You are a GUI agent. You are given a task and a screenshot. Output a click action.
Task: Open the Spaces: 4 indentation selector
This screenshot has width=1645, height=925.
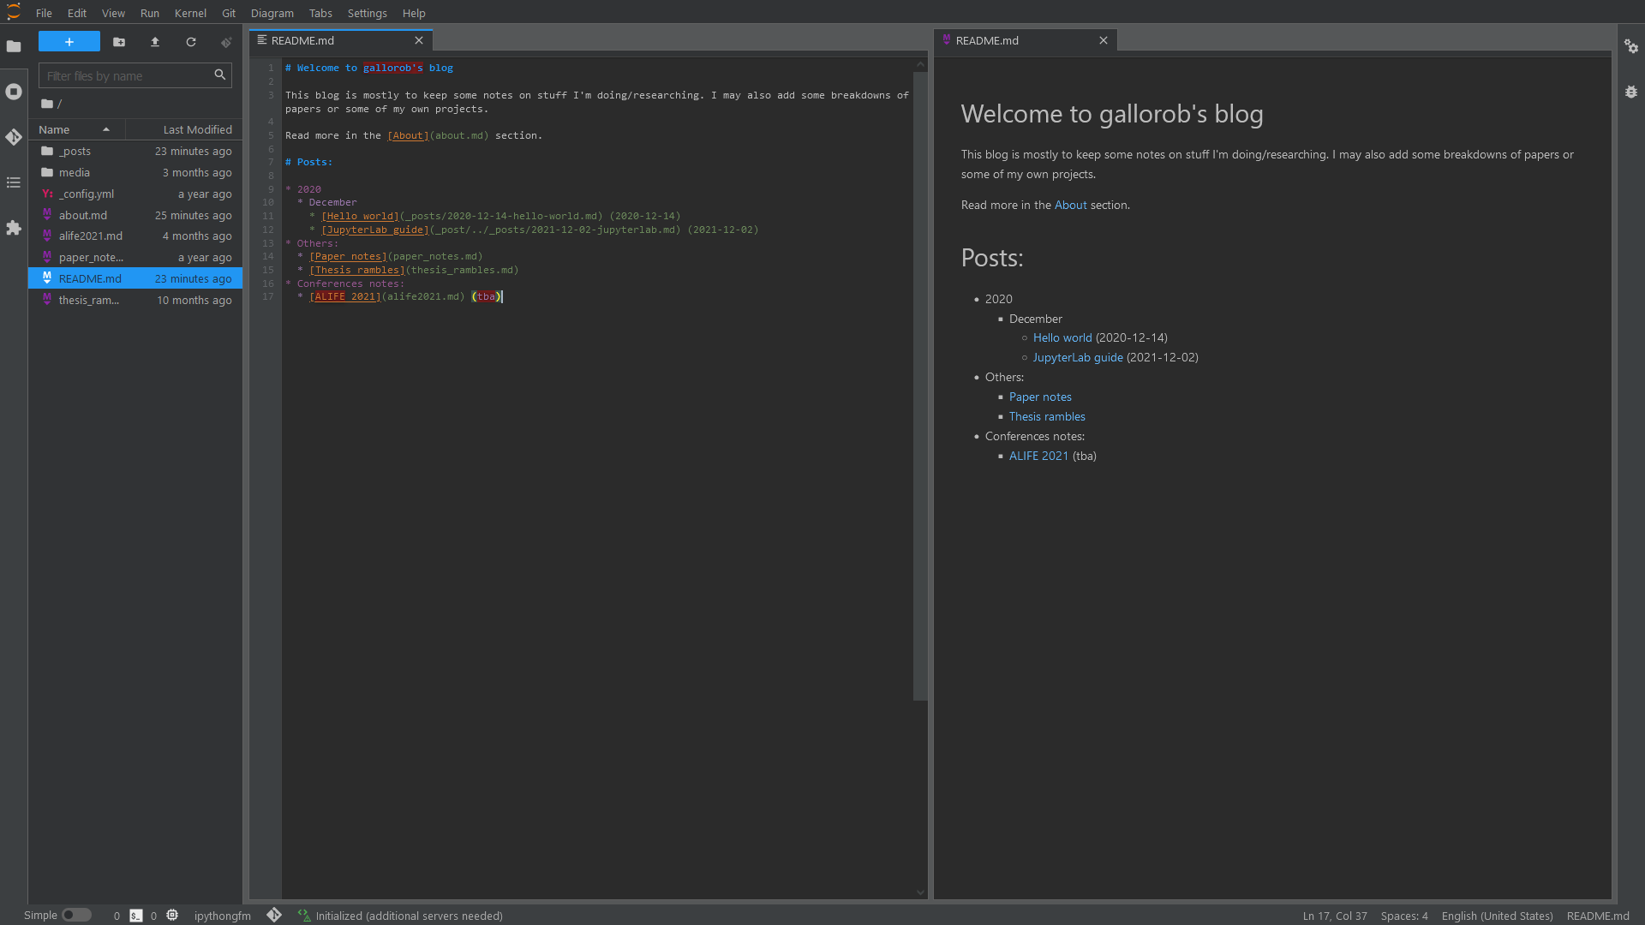tap(1403, 916)
